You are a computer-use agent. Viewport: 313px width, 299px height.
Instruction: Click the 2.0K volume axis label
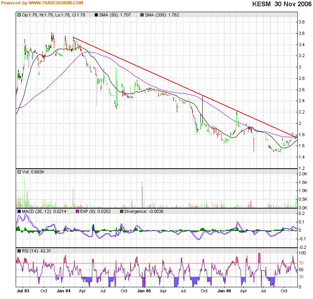(x=303, y=174)
